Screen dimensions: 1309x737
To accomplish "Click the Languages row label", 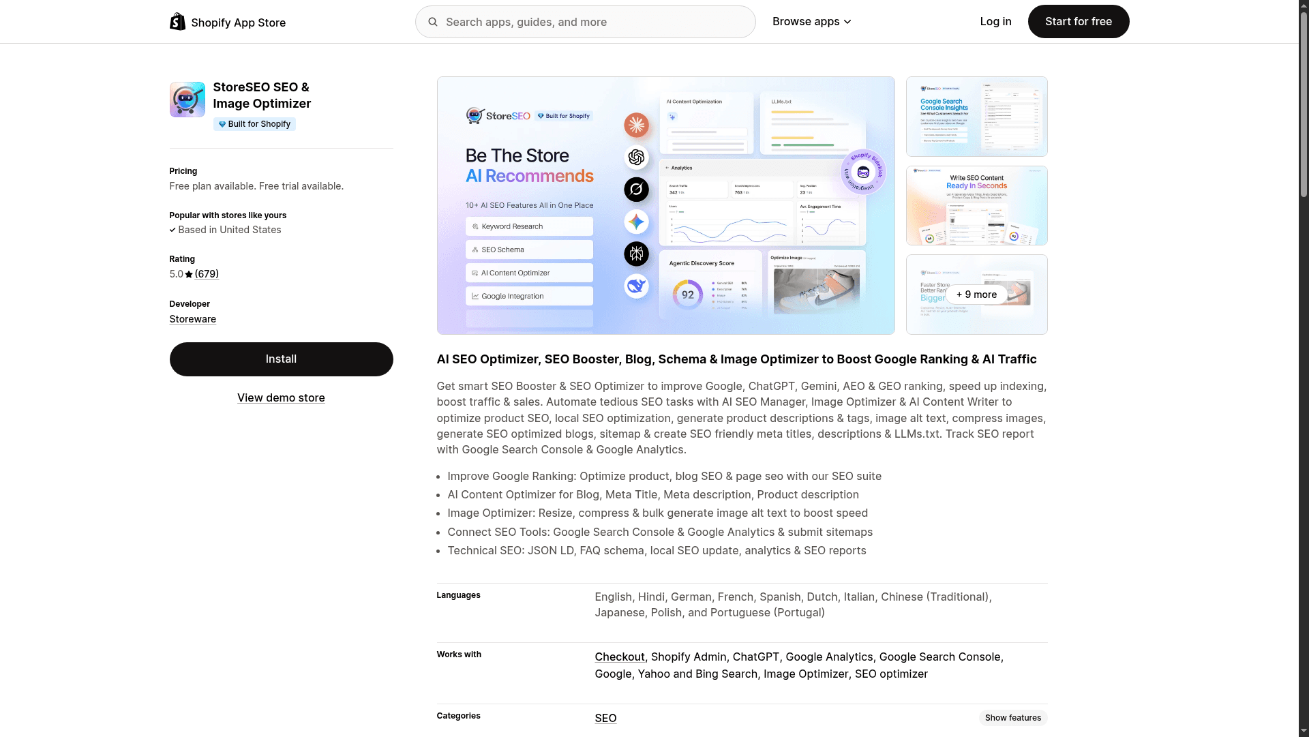I will tap(458, 595).
